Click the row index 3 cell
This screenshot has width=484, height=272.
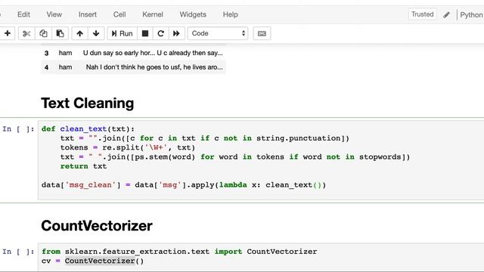click(46, 53)
